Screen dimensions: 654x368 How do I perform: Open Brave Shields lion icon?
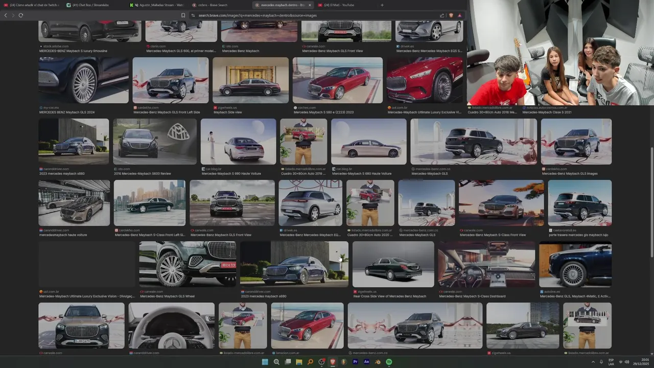click(451, 15)
